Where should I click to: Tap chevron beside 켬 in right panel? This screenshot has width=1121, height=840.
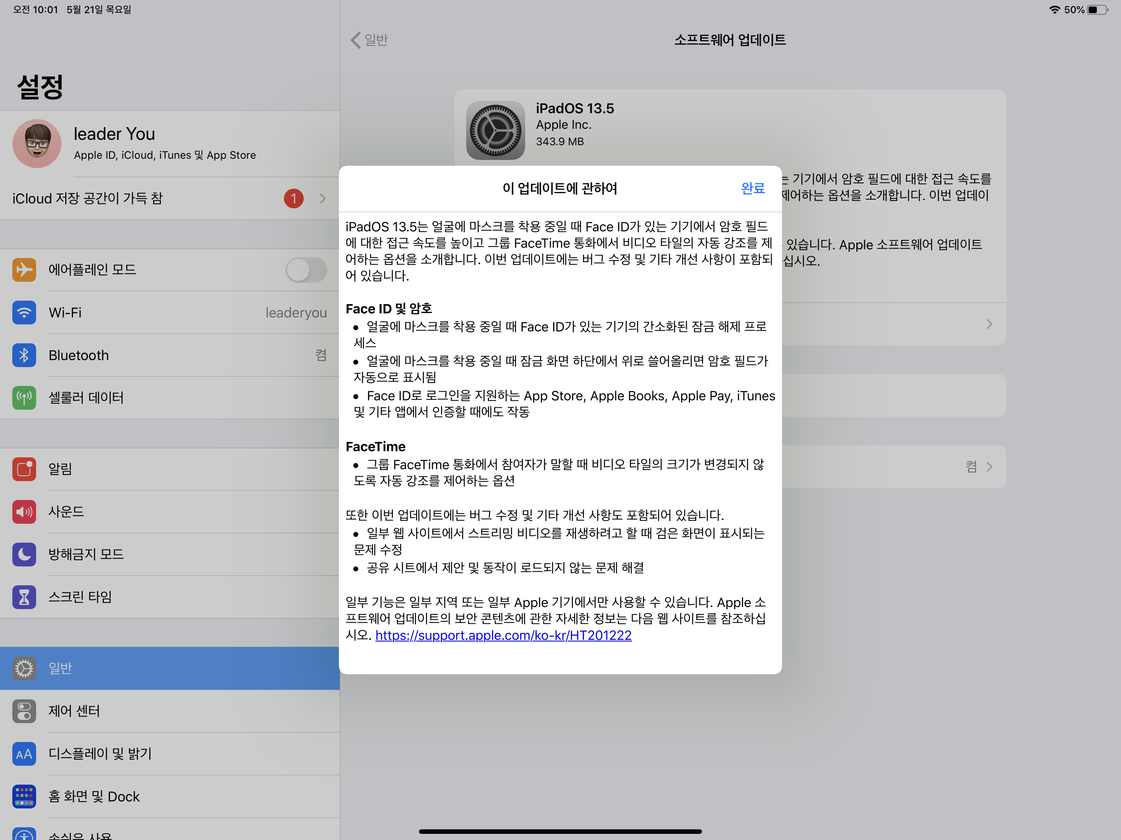(989, 467)
